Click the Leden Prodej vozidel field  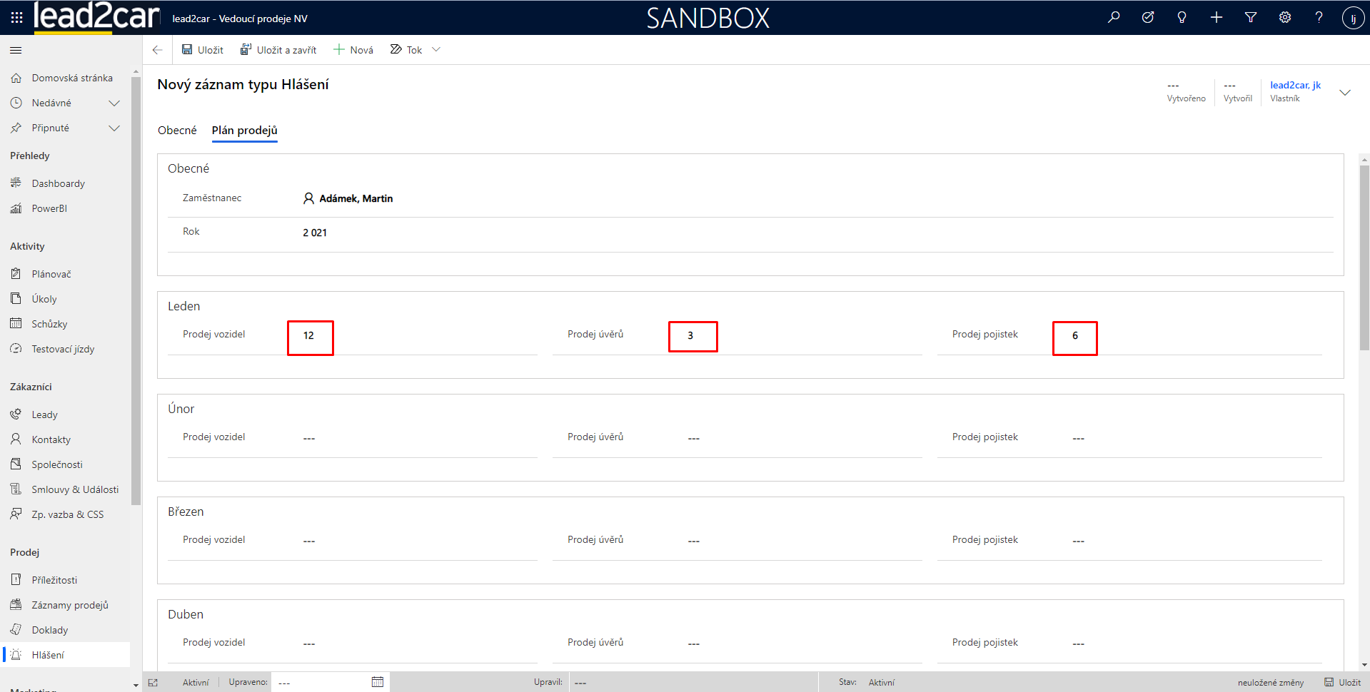310,336
